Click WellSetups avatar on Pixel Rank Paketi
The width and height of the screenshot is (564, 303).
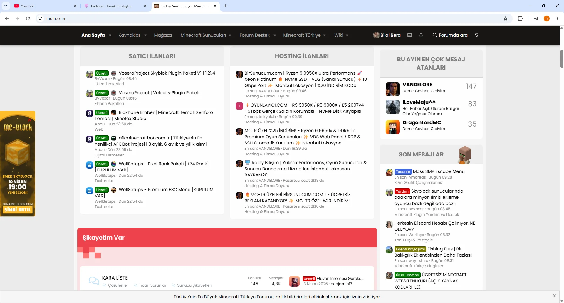90,165
